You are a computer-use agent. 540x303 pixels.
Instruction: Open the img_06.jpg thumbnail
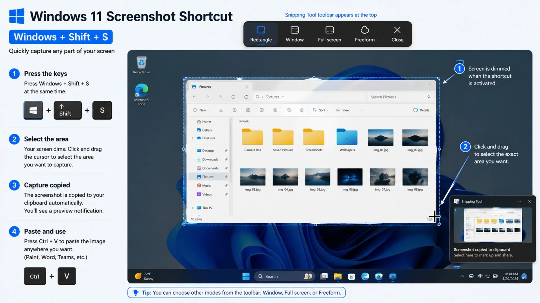[x=350, y=177]
